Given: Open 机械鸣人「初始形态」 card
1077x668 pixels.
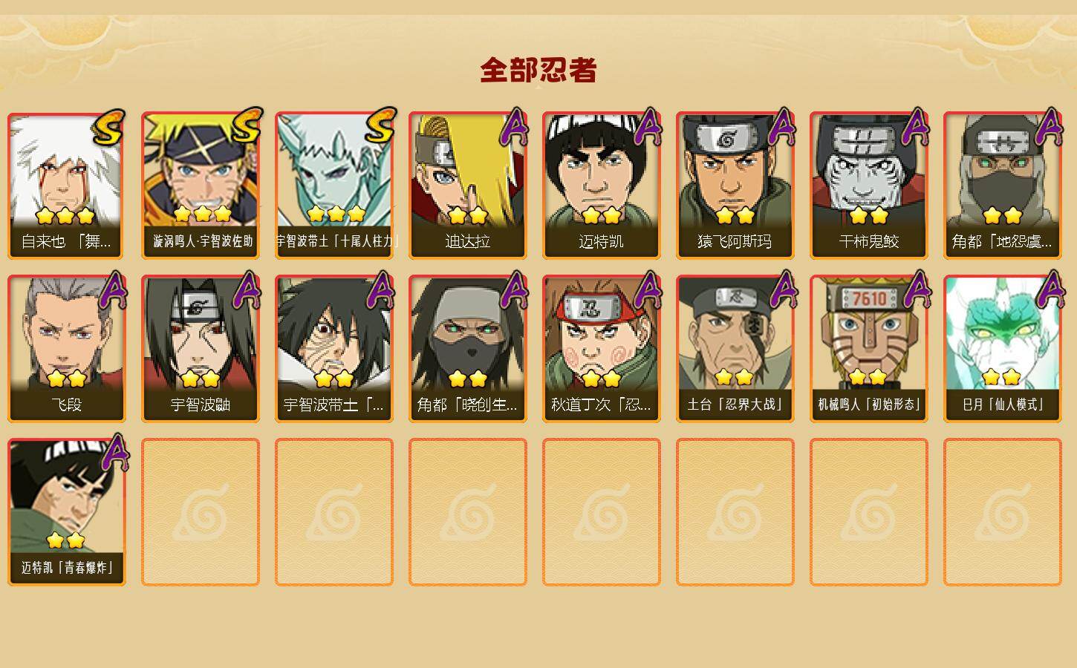Looking at the screenshot, I should tap(869, 349).
